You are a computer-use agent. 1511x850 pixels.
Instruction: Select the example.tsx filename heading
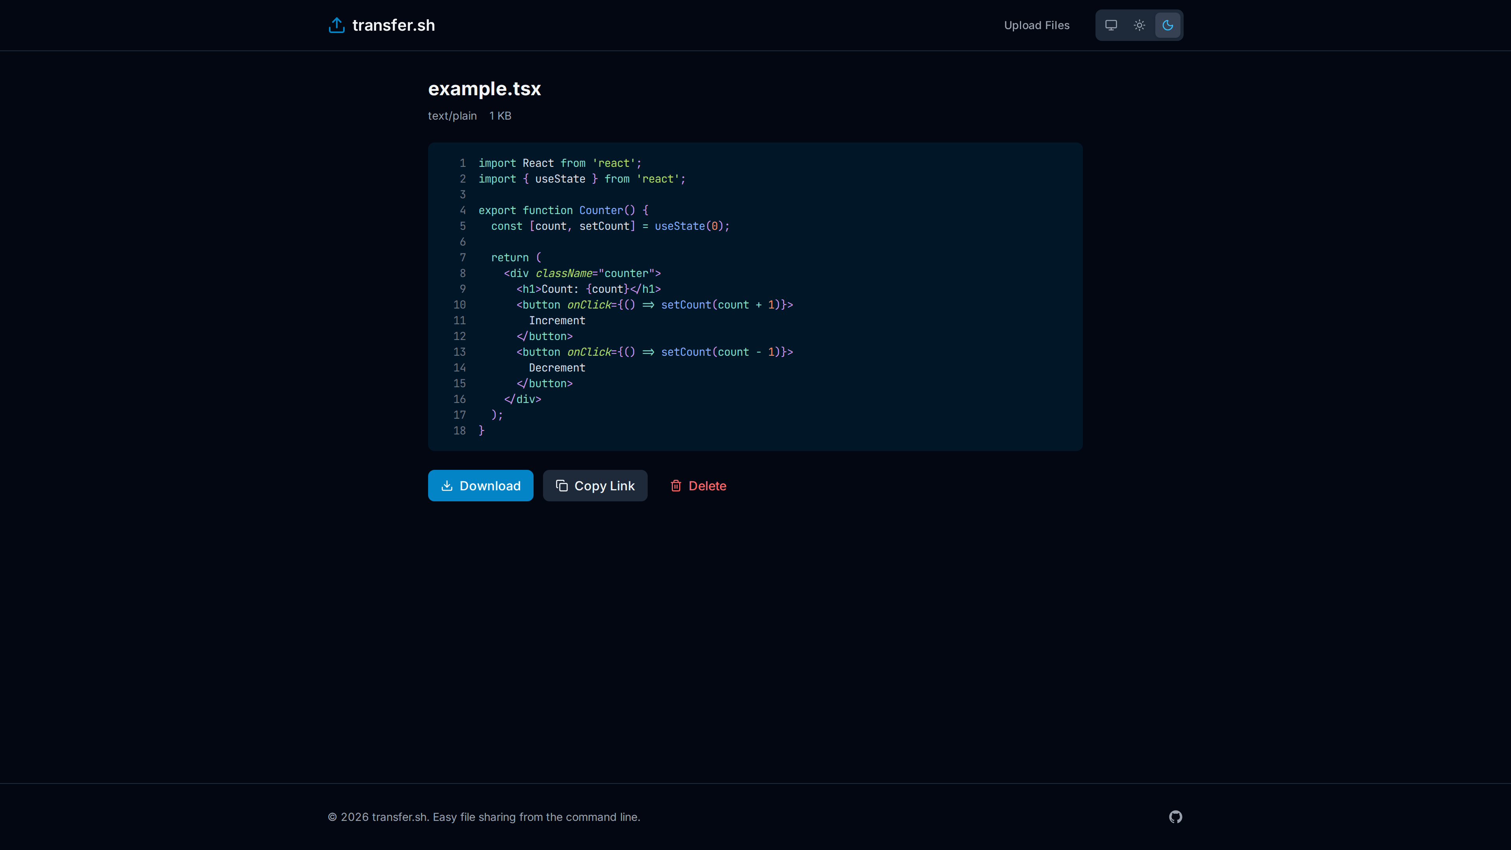pos(484,89)
